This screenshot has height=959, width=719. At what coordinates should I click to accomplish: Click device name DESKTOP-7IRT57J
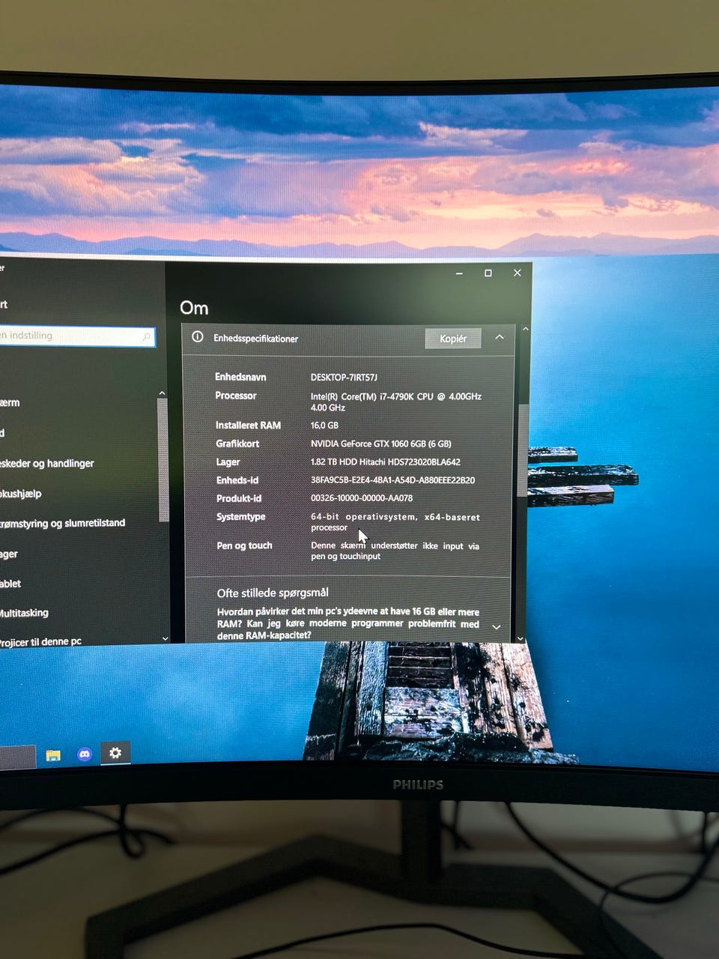[x=344, y=378]
